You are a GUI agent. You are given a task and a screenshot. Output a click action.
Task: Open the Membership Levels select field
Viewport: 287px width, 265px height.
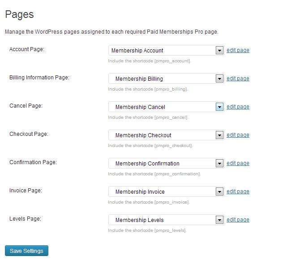click(166, 220)
